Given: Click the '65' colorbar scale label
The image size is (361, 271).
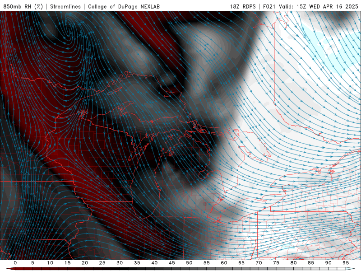Looking at the screenshot, I should (241, 263).
